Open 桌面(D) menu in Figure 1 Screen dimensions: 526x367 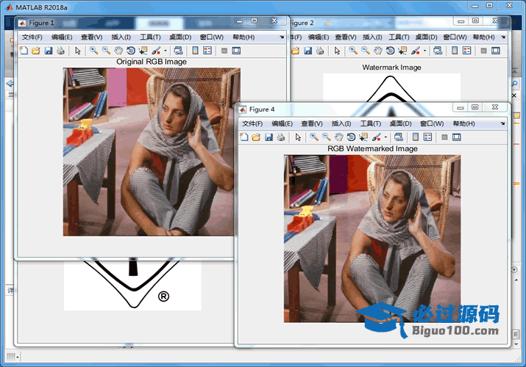coord(180,37)
